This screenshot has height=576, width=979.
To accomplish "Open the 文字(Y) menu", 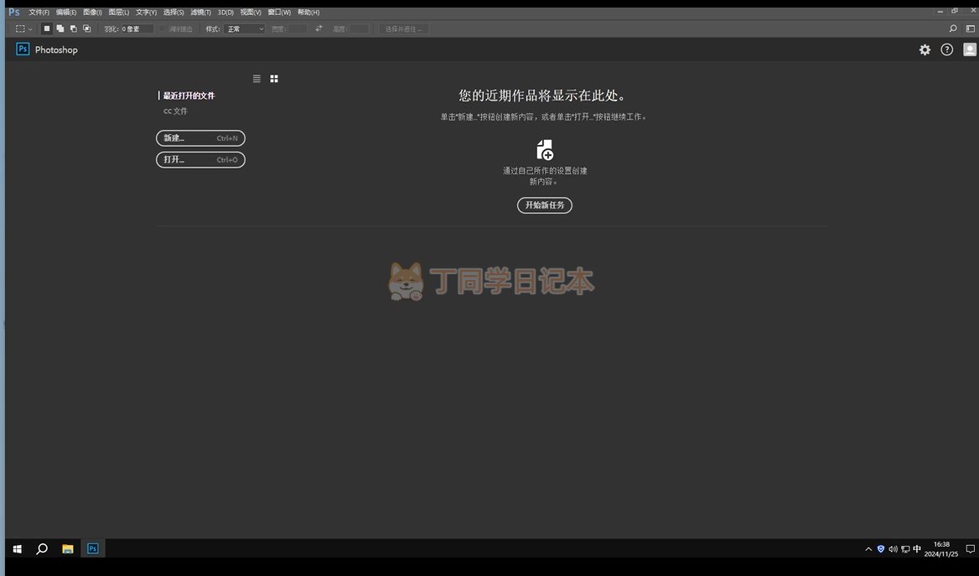I will coord(146,12).
